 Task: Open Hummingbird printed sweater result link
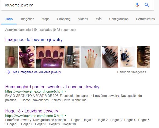[52, 87]
